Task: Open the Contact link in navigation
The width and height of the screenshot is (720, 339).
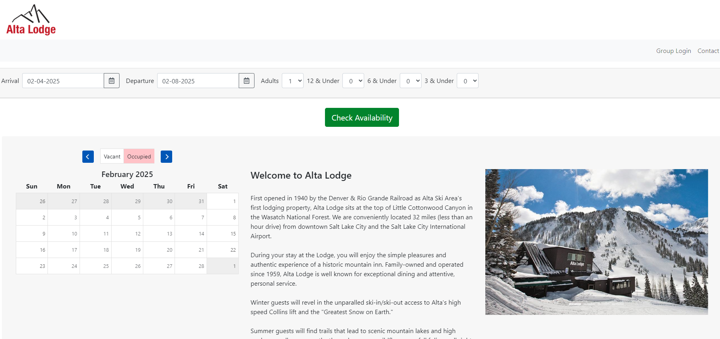Action: coord(708,51)
